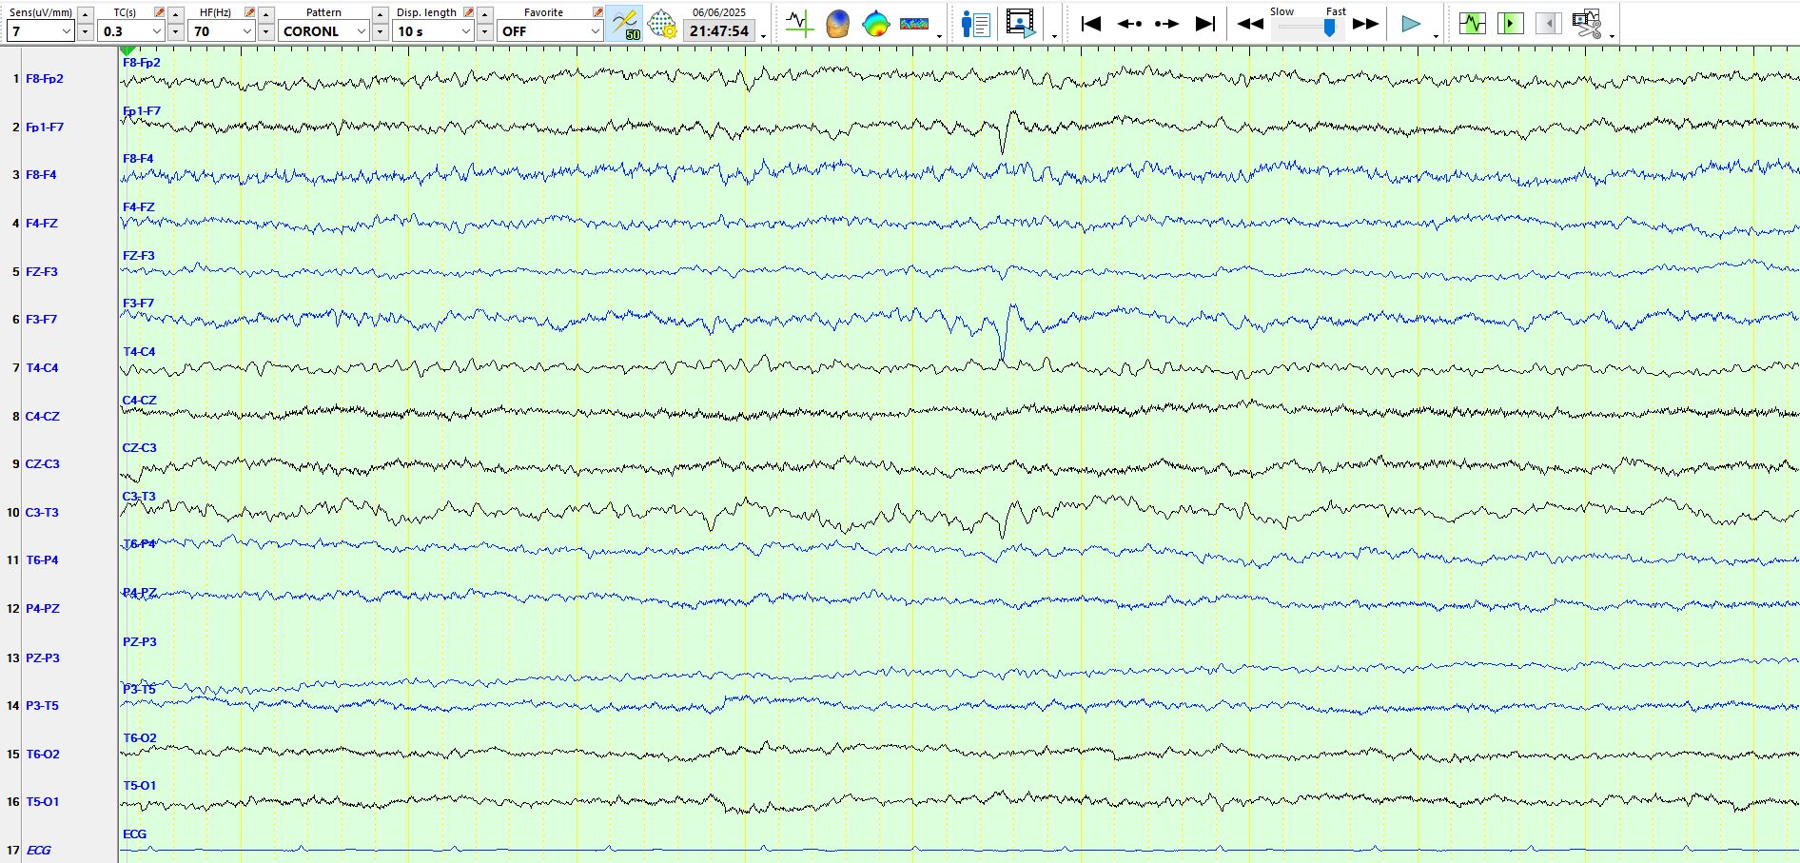Screen dimensions: 1800x863
Task: Open the spectrogram trend display icon
Action: (x=914, y=24)
